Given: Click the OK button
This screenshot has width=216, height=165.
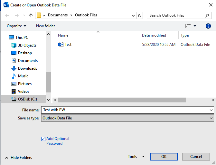Looking at the screenshot, I should coord(164,157).
